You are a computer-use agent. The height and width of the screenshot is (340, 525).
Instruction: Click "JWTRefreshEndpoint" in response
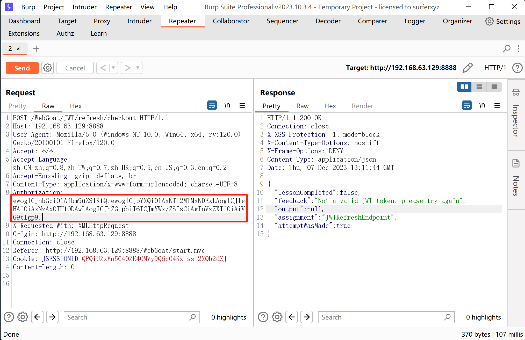tap(358, 217)
